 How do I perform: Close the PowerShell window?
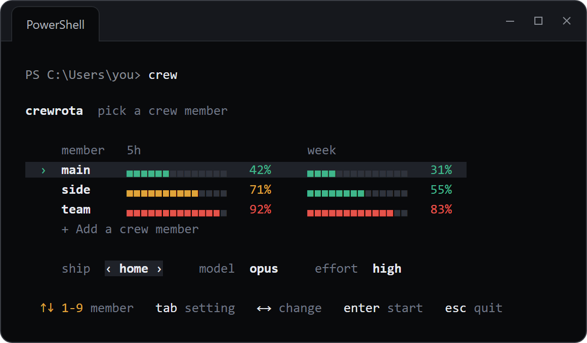tap(567, 21)
